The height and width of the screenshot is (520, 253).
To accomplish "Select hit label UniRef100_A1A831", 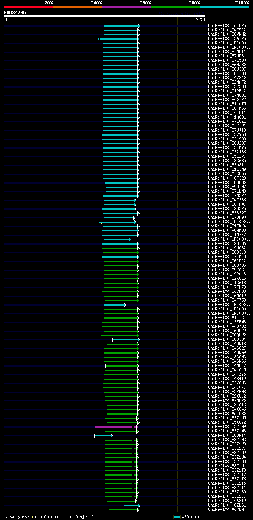I will [x=228, y=117].
